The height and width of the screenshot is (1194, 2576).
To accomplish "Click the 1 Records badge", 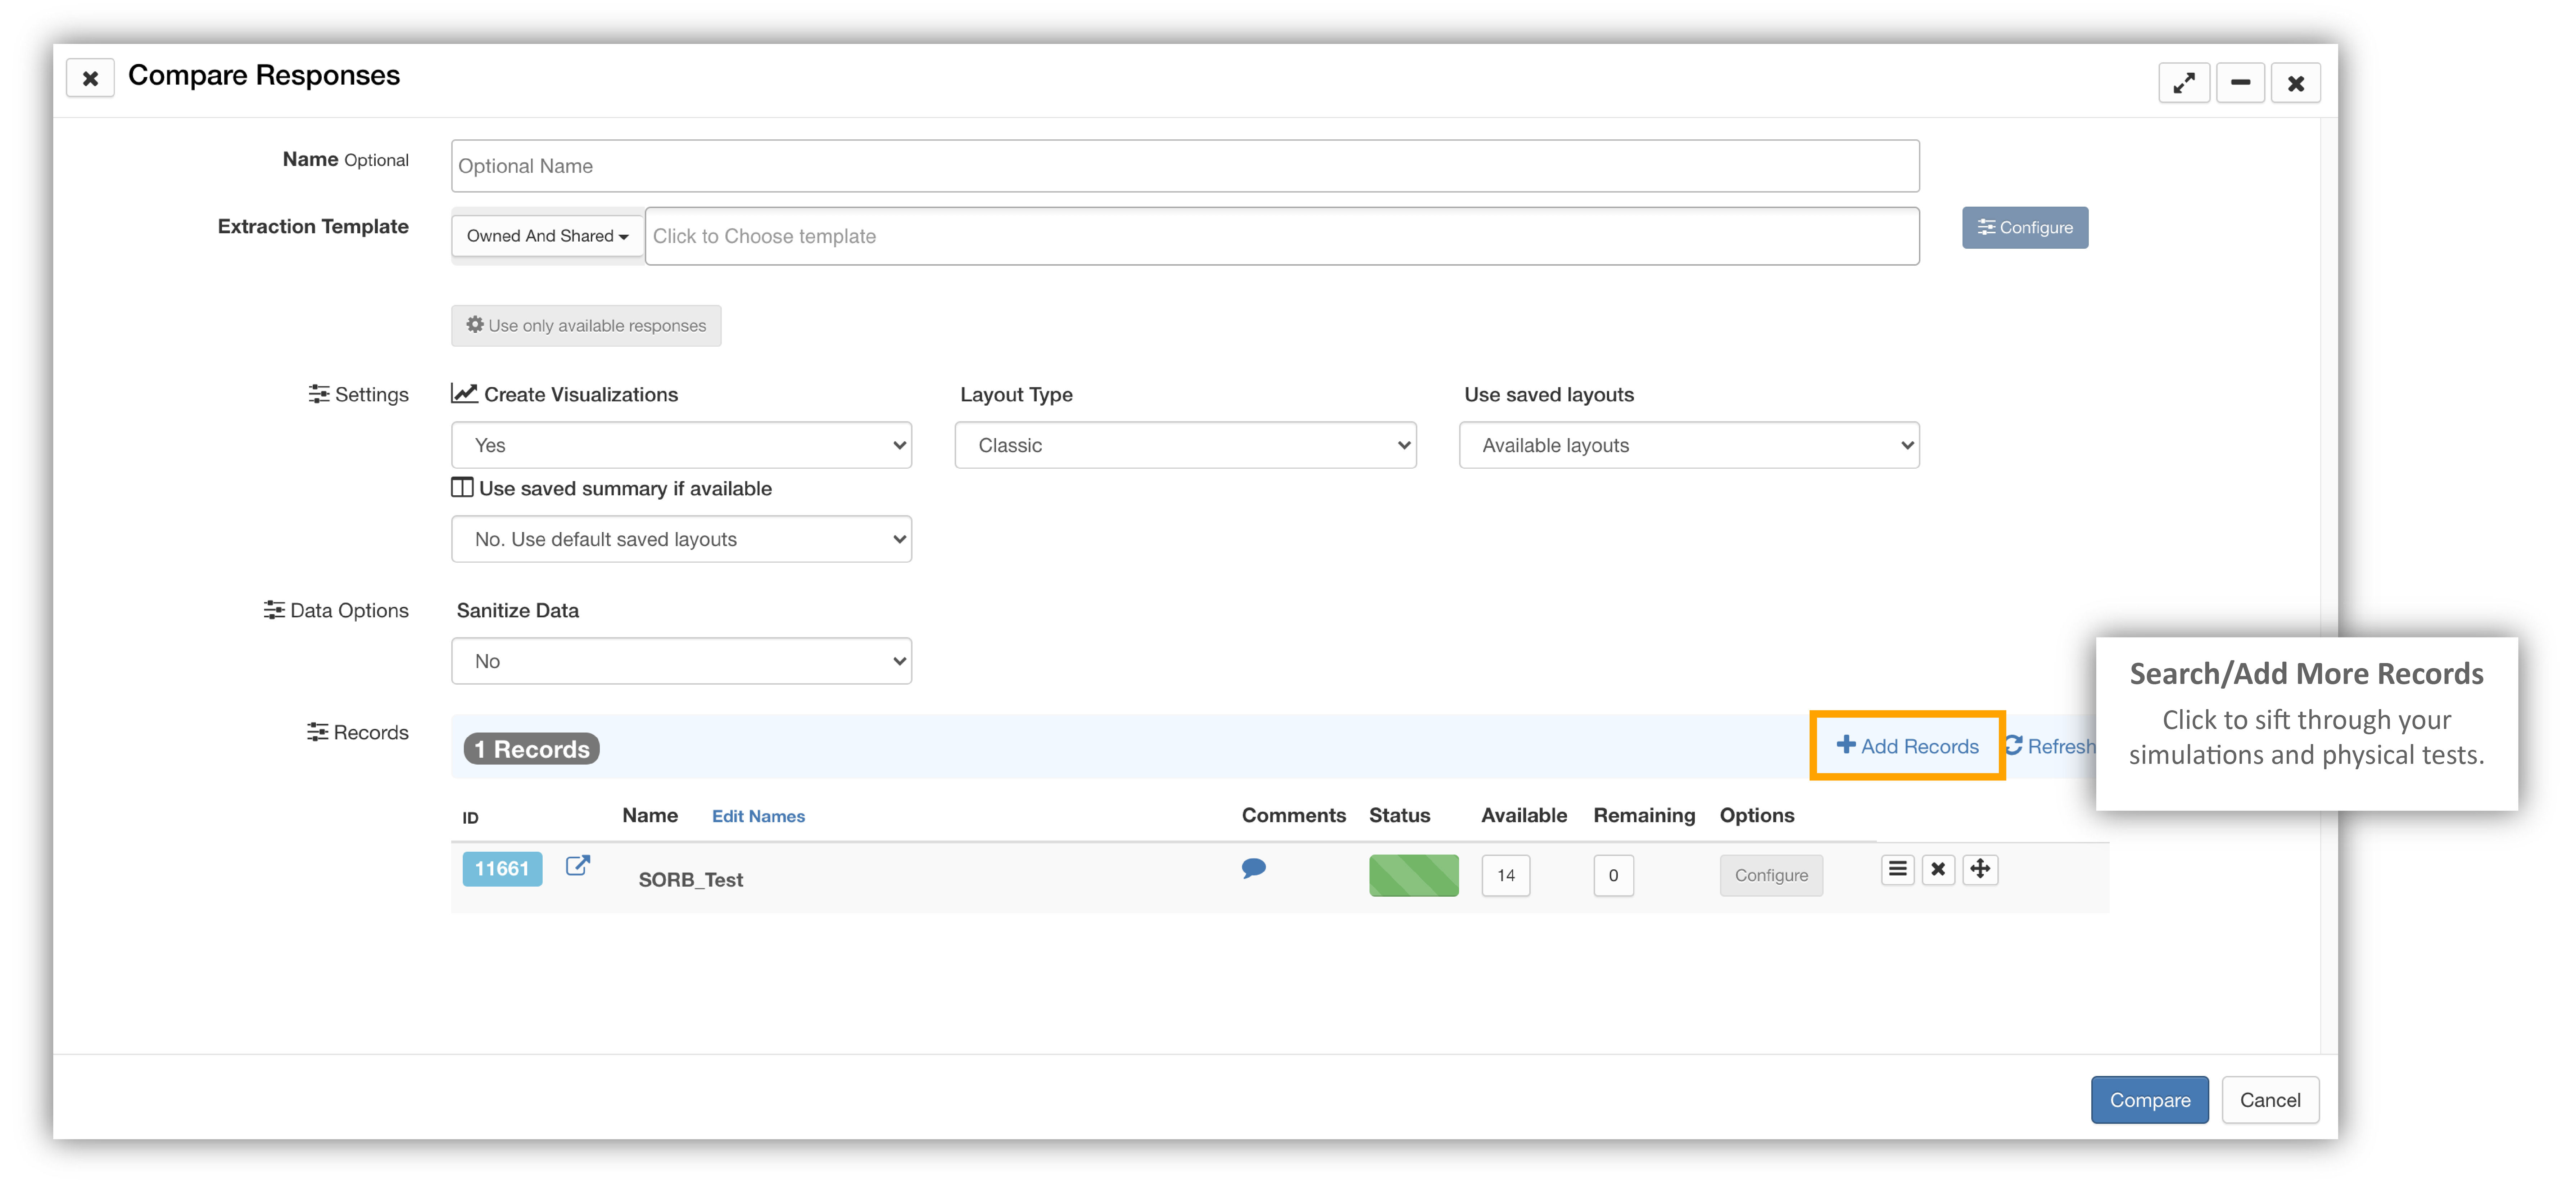I will (531, 749).
